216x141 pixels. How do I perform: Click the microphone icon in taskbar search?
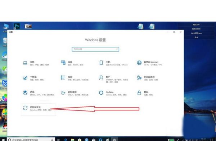[52, 140]
